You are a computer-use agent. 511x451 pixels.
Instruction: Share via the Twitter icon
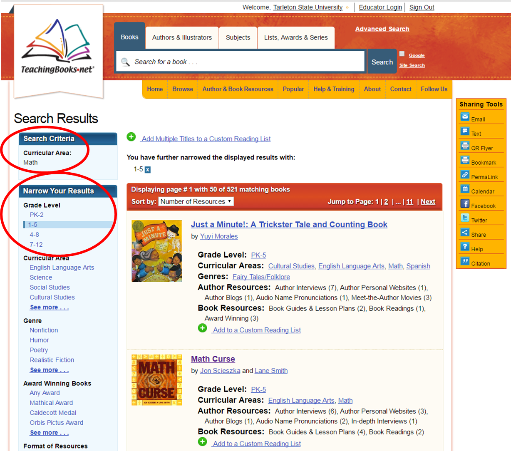pyautogui.click(x=465, y=218)
